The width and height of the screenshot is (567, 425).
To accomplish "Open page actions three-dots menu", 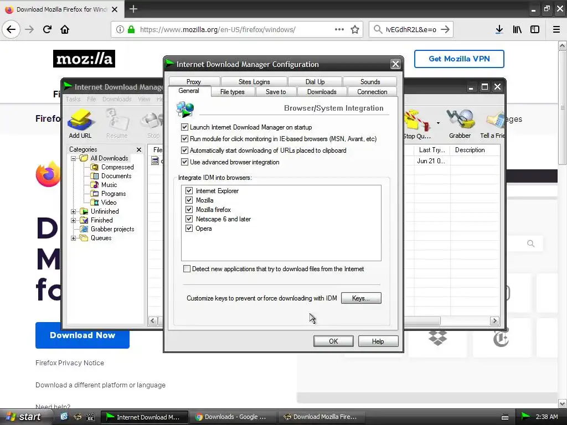I will pos(339,29).
